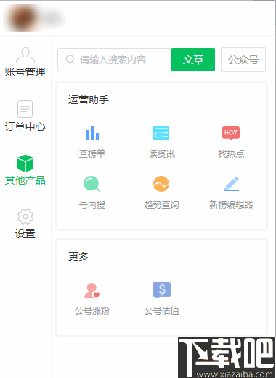This screenshot has height=378, width=276.
Task: Open the 查榜单 text link
Action: pos(92,154)
